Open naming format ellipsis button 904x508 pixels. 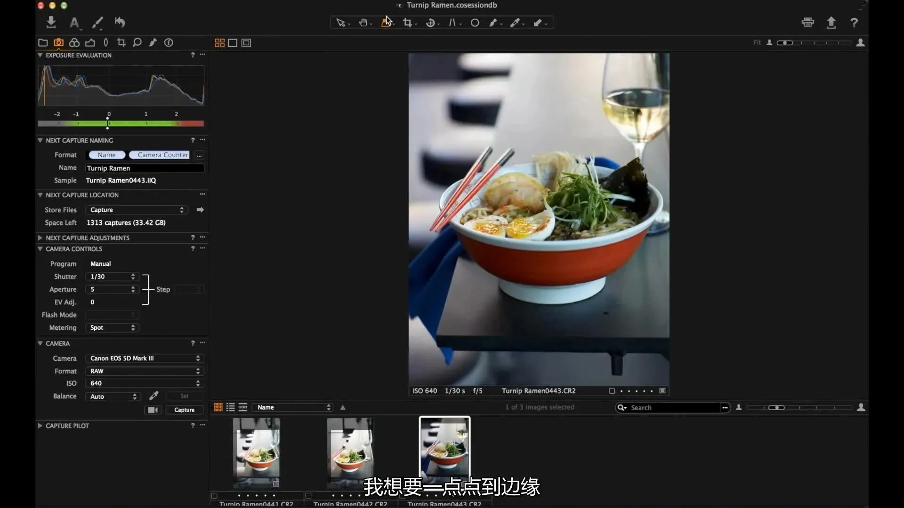(x=199, y=155)
